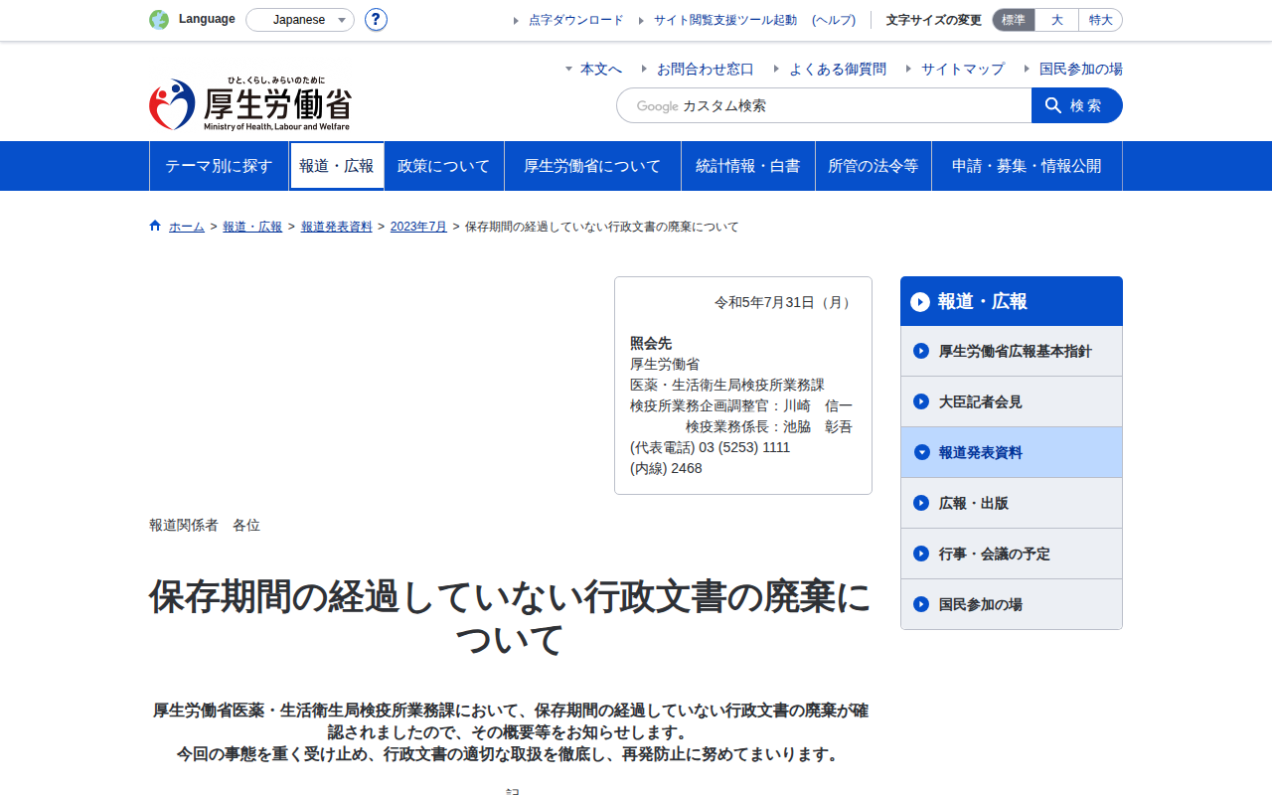Open 2023年7月 breadcrumb link

click(x=418, y=227)
